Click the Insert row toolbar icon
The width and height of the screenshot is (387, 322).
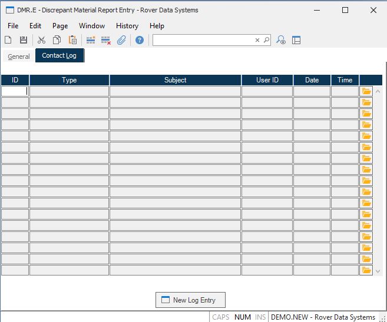point(91,40)
